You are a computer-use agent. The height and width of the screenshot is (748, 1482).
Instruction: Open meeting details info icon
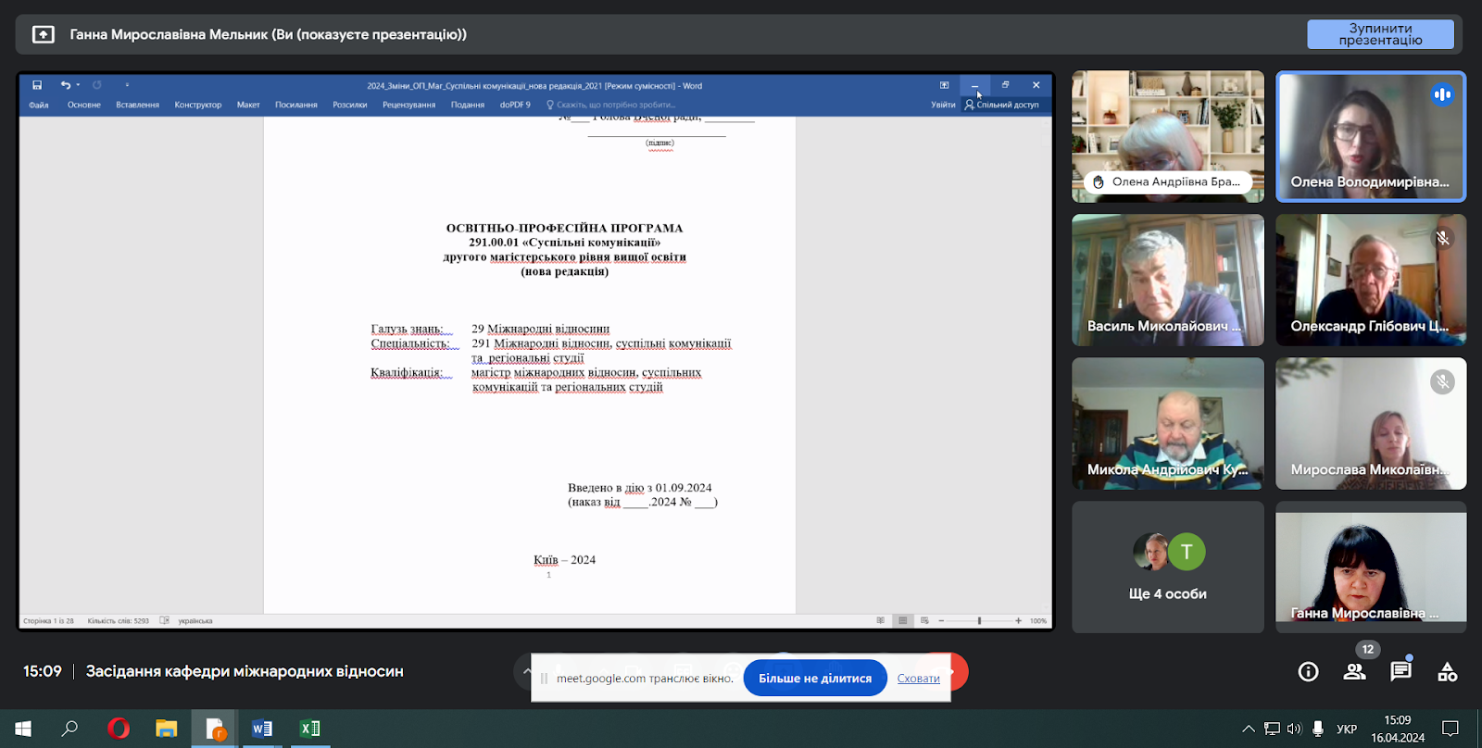click(1308, 672)
